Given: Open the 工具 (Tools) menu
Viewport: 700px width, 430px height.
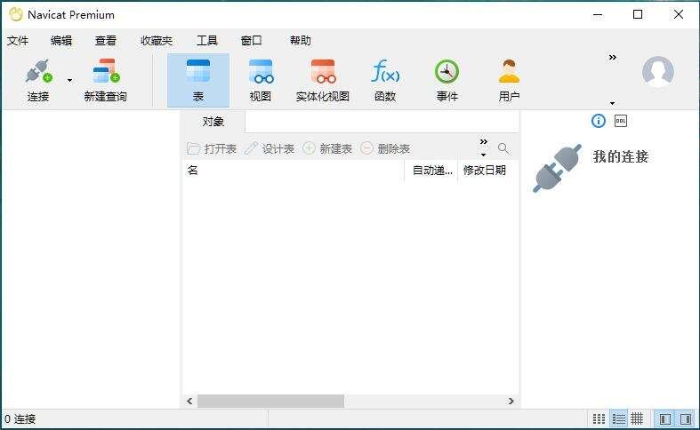Looking at the screenshot, I should tap(206, 41).
